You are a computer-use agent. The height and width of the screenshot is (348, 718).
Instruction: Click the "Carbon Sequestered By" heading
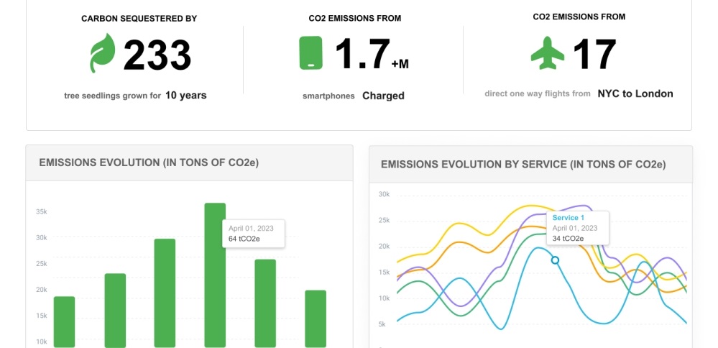point(139,19)
